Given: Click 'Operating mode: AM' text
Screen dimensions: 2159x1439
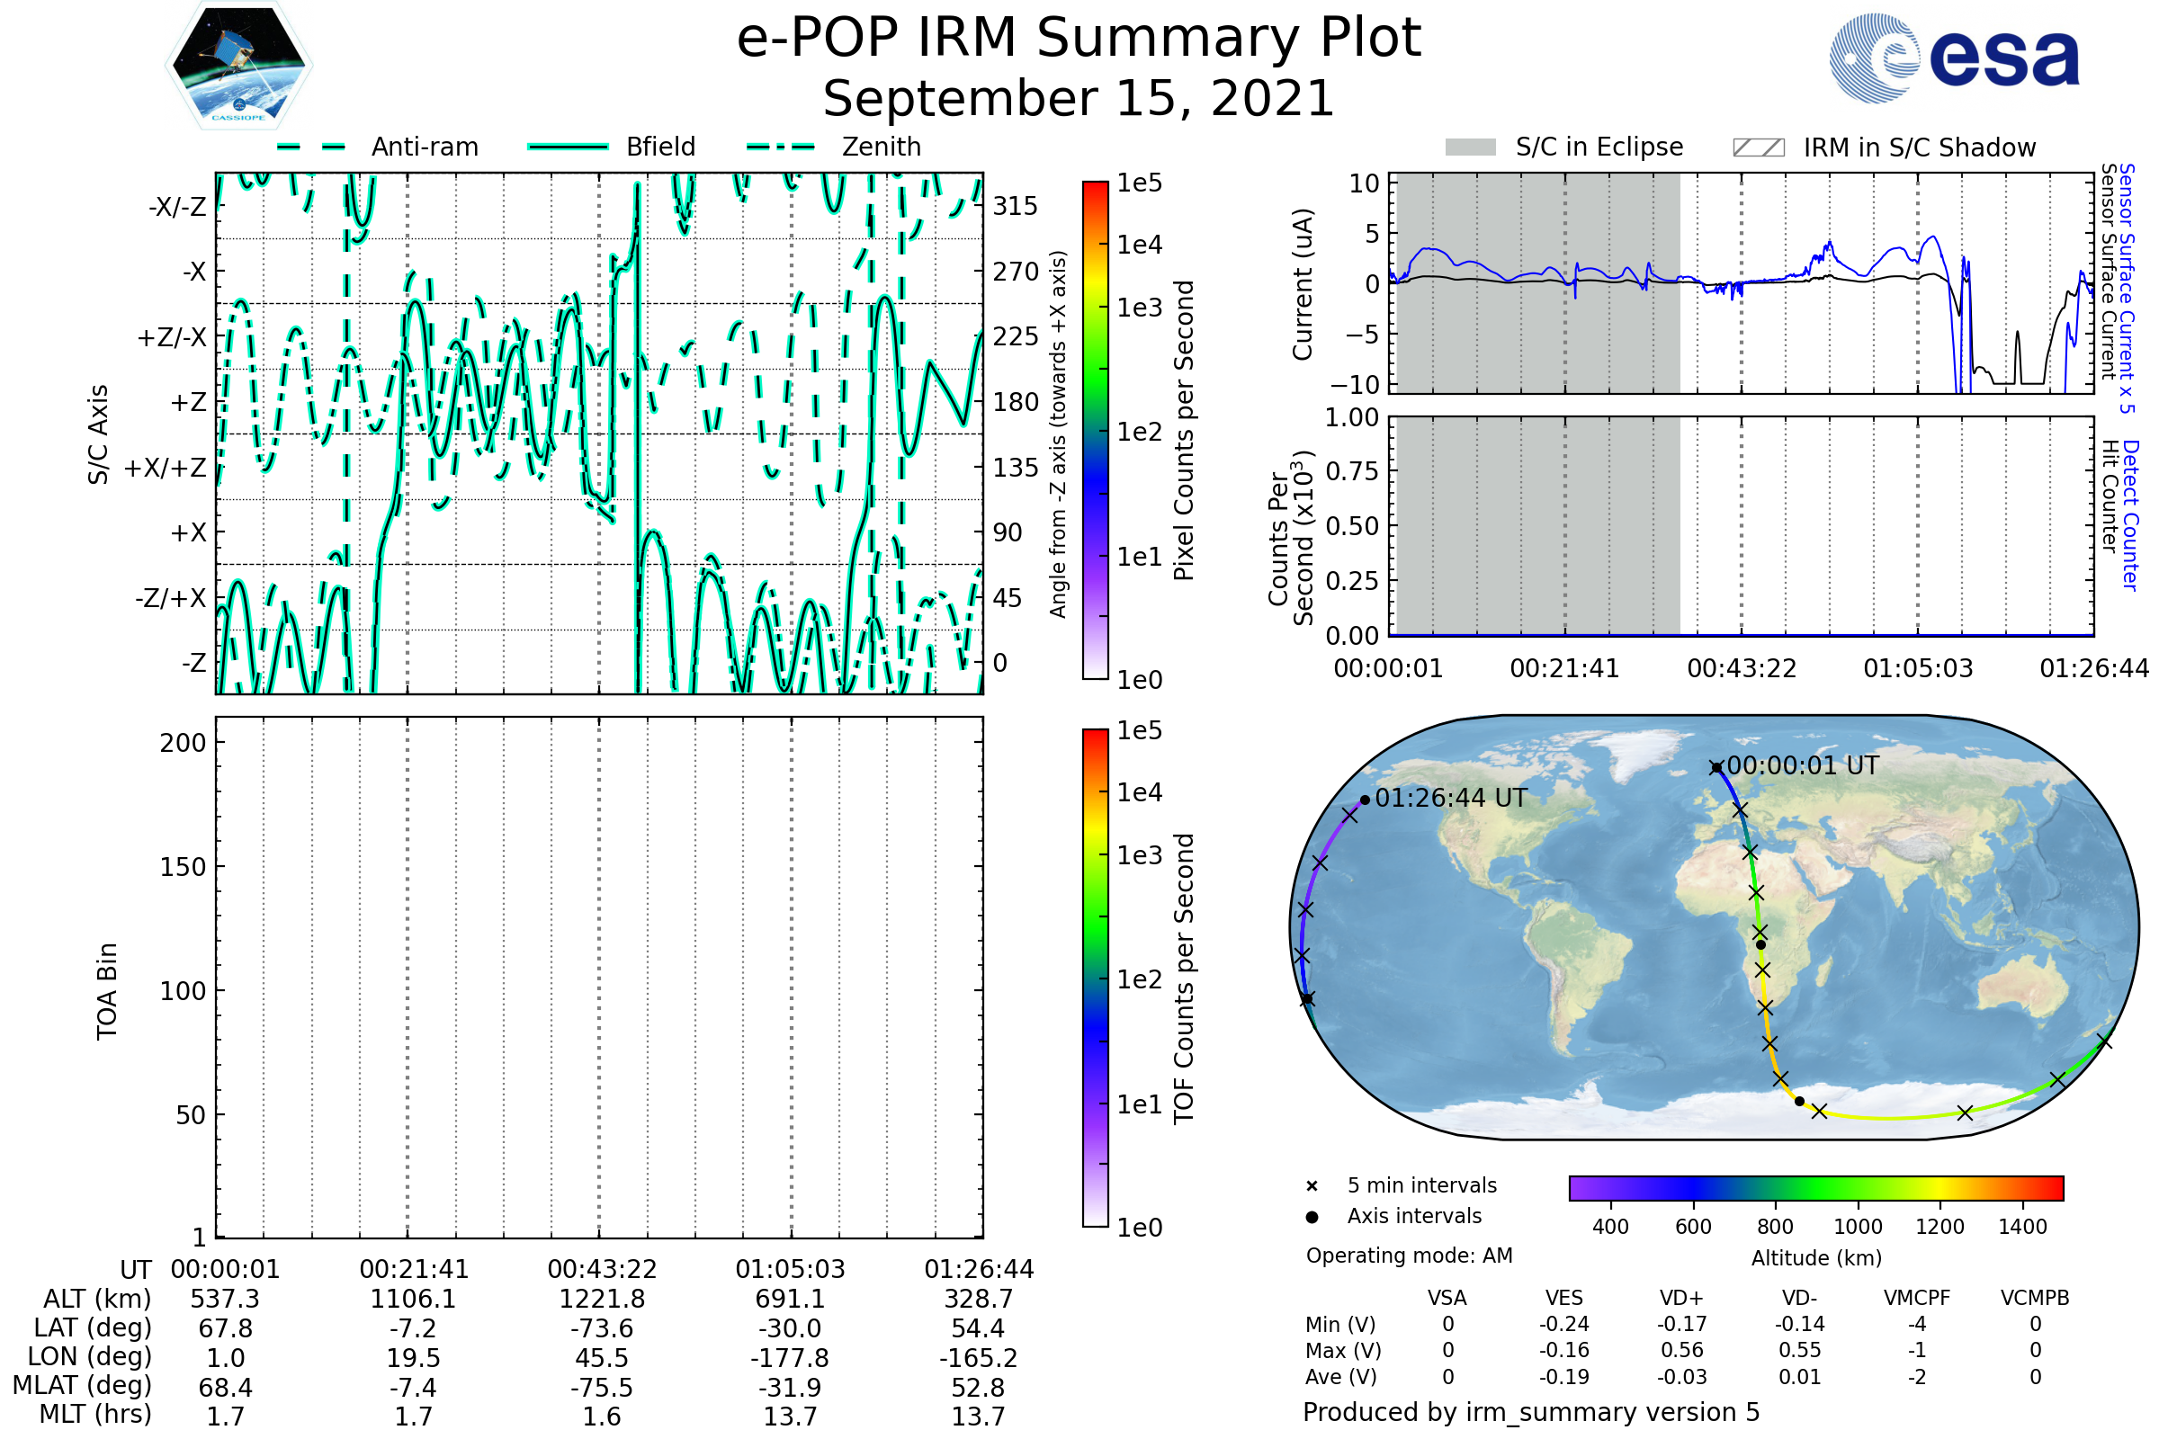Looking at the screenshot, I should click(x=1409, y=1256).
